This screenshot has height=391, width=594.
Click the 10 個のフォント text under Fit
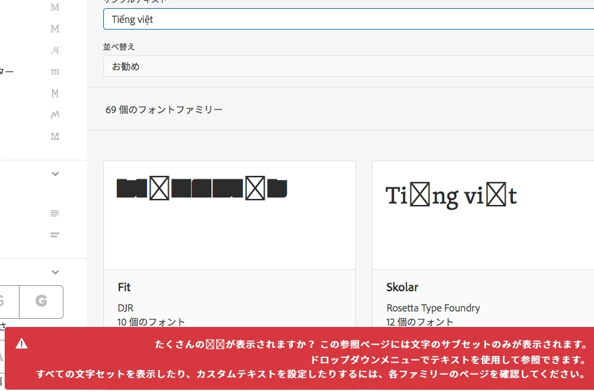coord(151,322)
